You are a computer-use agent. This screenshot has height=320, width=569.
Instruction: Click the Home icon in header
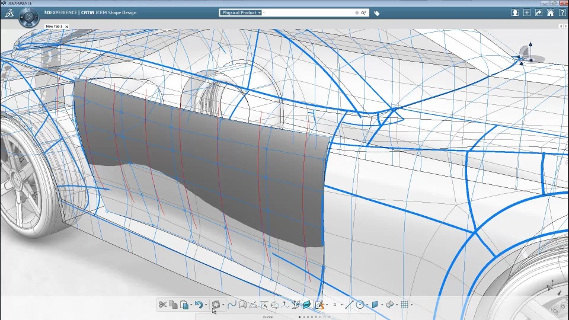tap(551, 12)
